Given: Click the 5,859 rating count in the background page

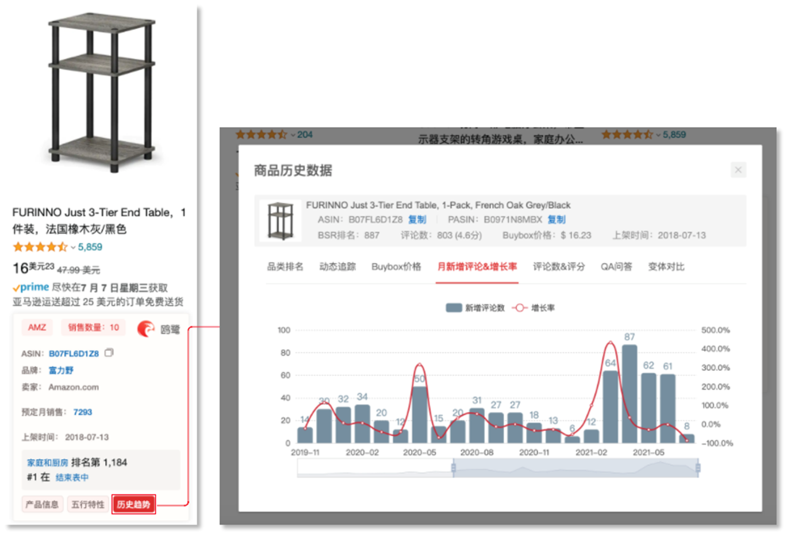Looking at the screenshot, I should (x=674, y=135).
